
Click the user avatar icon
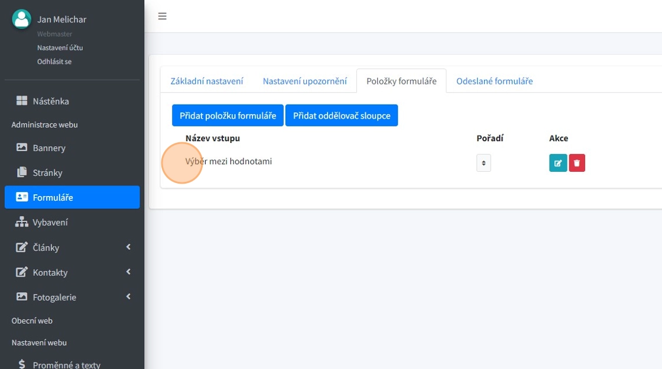[x=22, y=19]
